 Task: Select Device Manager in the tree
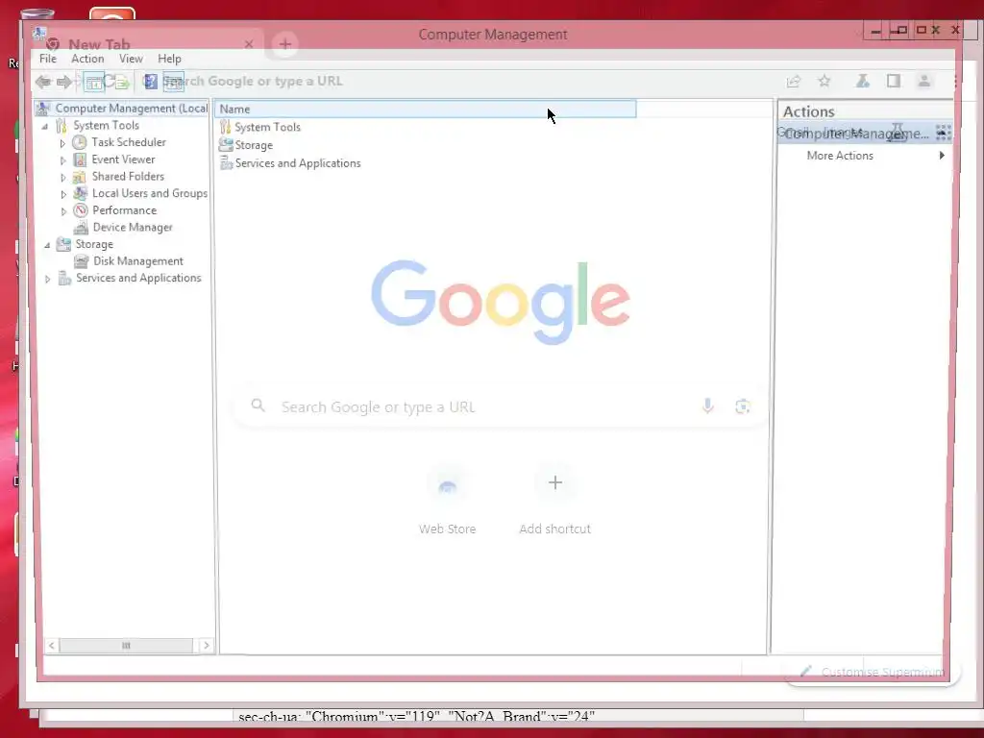point(133,227)
